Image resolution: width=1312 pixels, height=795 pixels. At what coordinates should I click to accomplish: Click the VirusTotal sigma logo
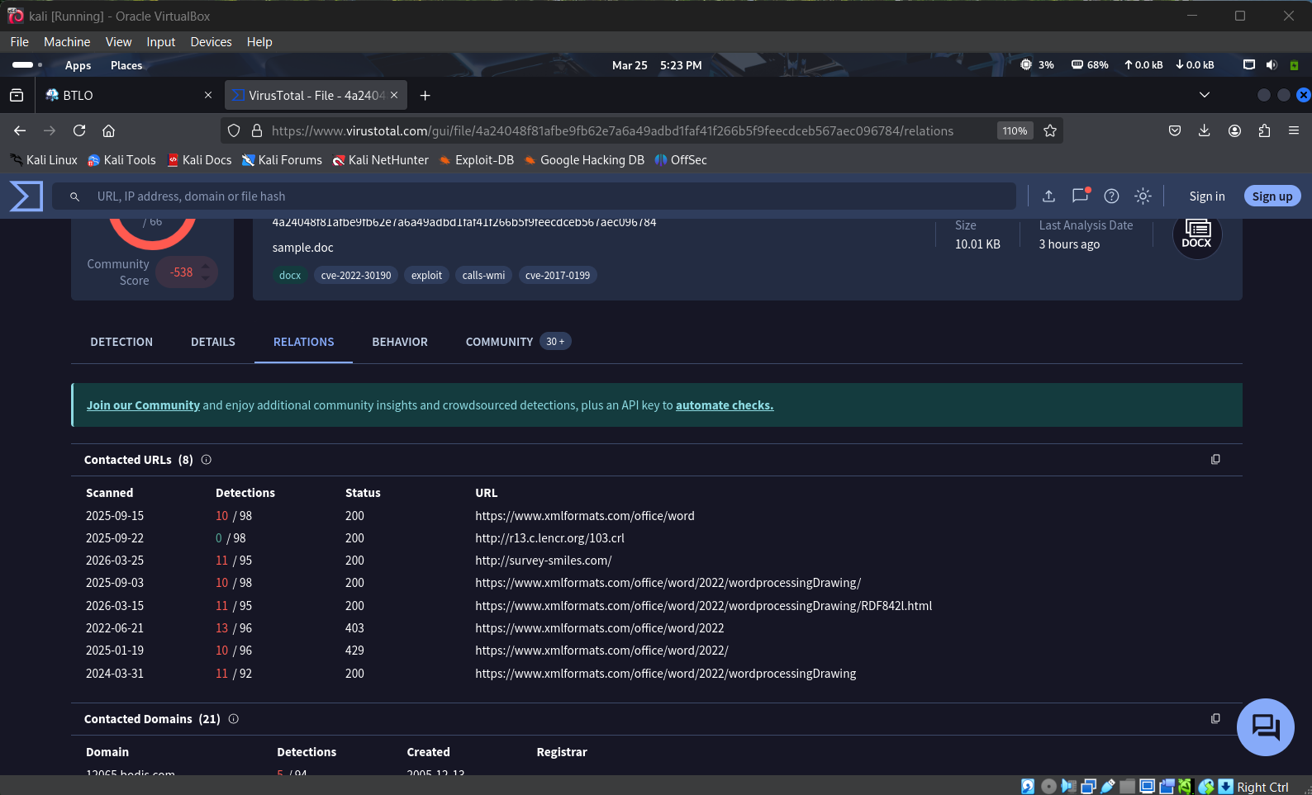26,196
